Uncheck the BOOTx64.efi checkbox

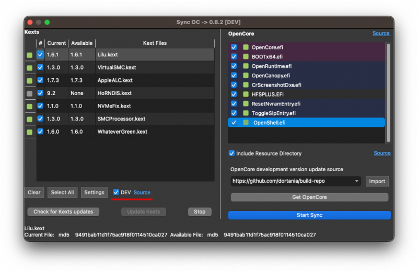(x=234, y=57)
